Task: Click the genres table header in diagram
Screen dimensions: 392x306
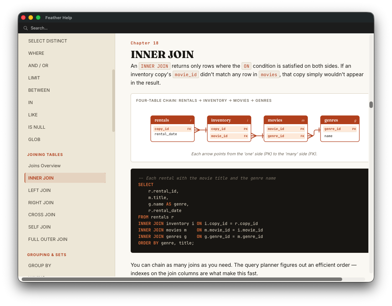Action: tap(340, 120)
